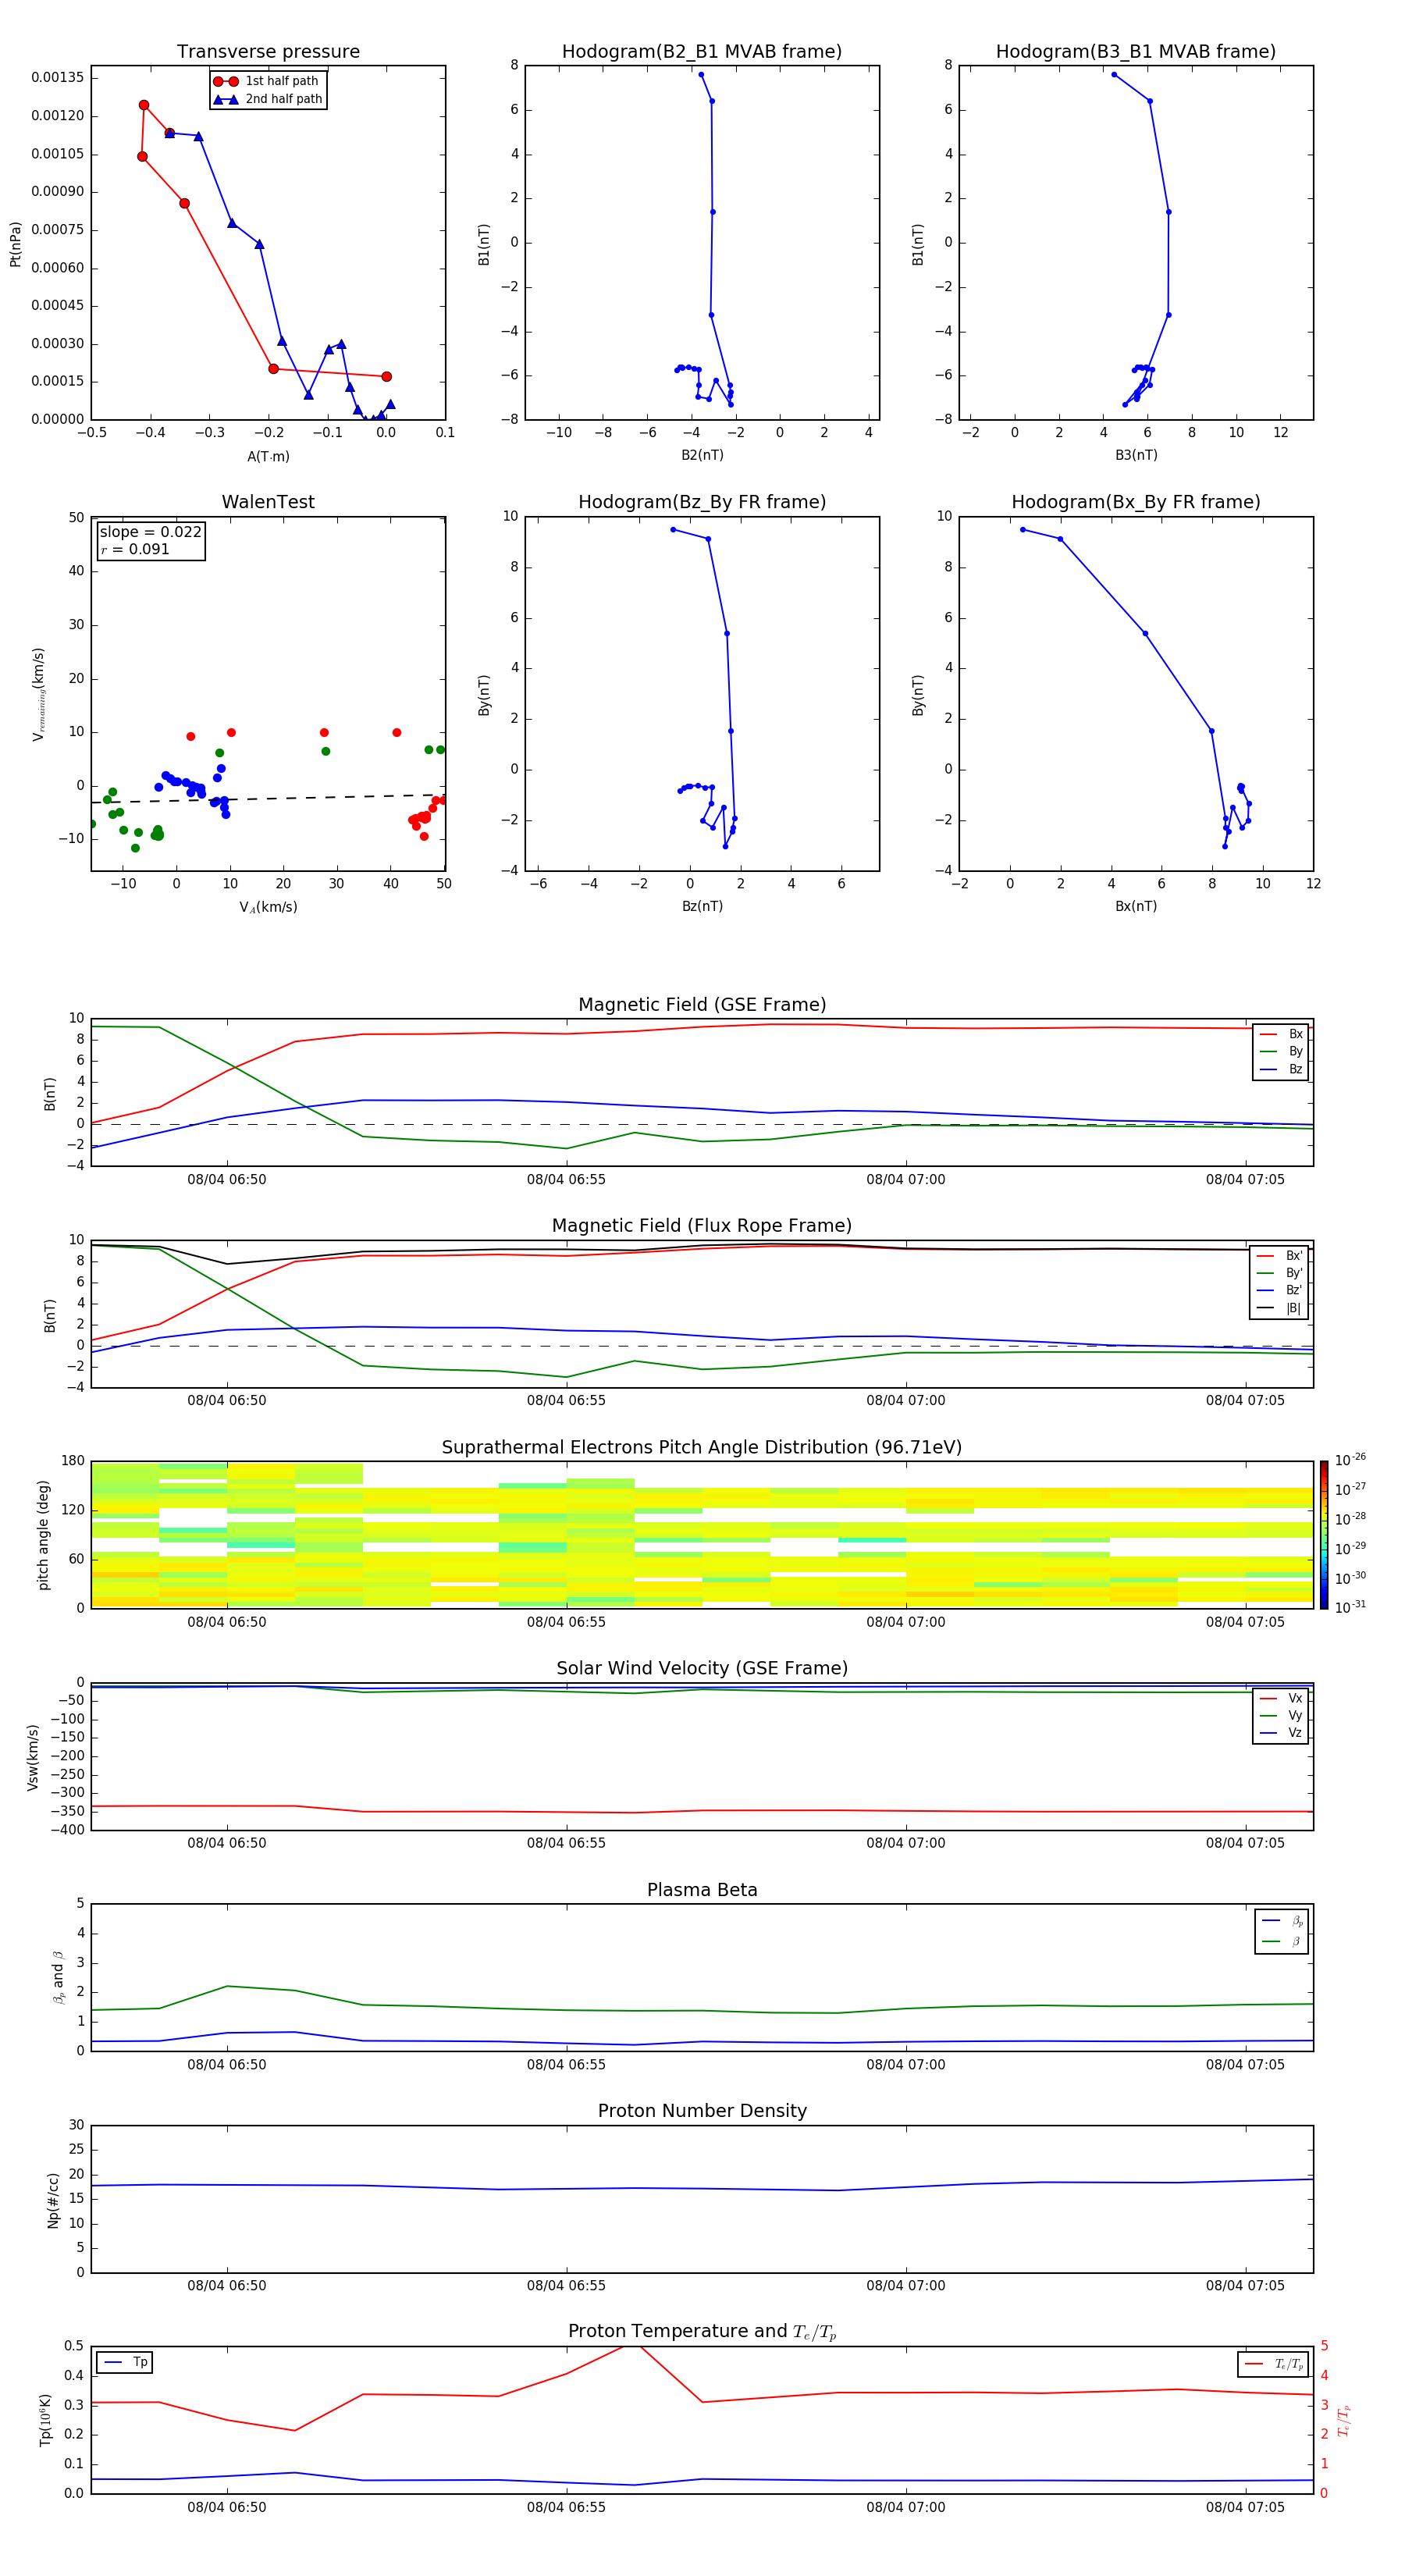This screenshot has height=2576, width=1405.
Task: Click the "Hodogram(B3_B1 MVAB frame)" title
Action: click(x=1136, y=52)
